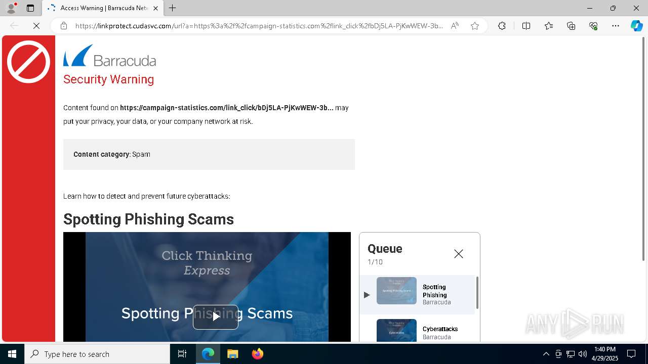This screenshot has width=648, height=364.
Task: Stop loading the page
Action: click(x=36, y=26)
